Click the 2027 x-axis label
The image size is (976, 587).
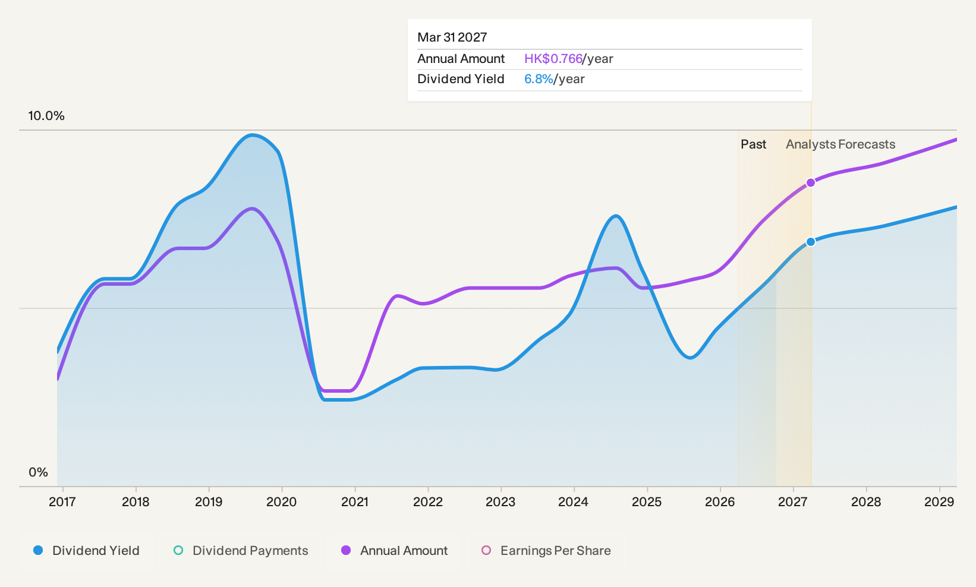[x=793, y=502]
